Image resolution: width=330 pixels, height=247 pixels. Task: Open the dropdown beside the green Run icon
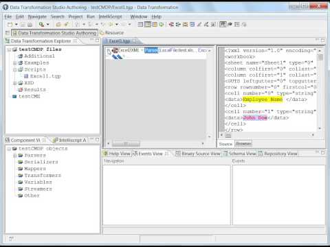point(48,25)
